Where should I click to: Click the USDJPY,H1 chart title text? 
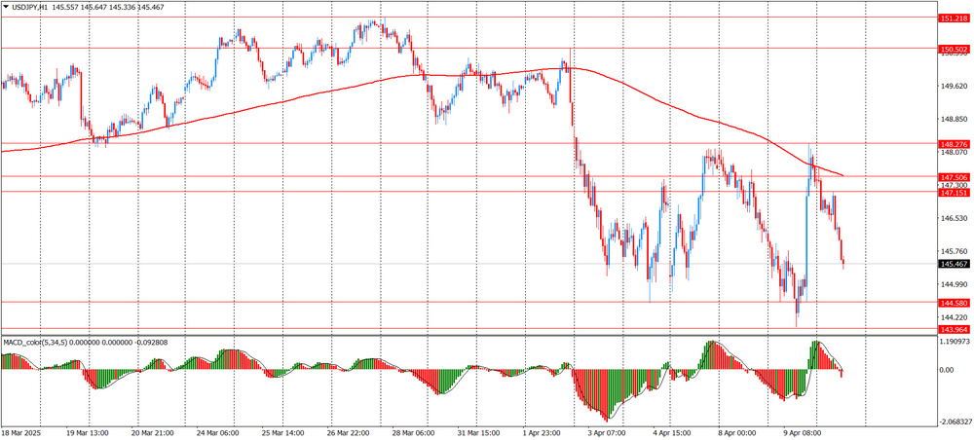coord(30,10)
